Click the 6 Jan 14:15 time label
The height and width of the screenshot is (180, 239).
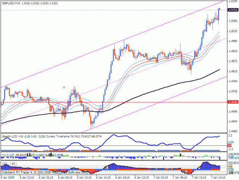pyautogui.click(x=103, y=178)
